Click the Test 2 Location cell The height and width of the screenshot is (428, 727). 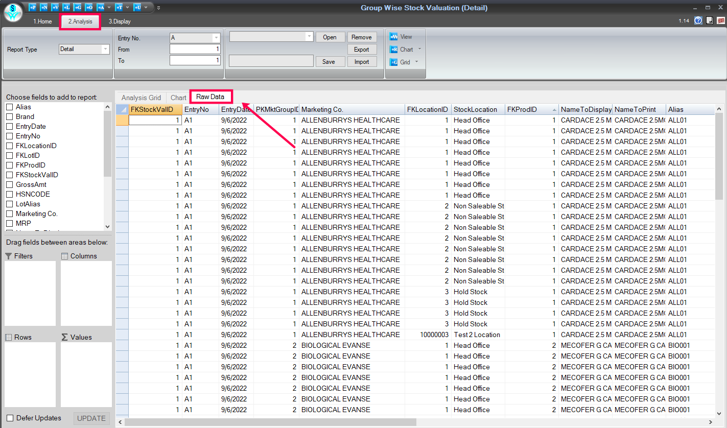point(478,335)
